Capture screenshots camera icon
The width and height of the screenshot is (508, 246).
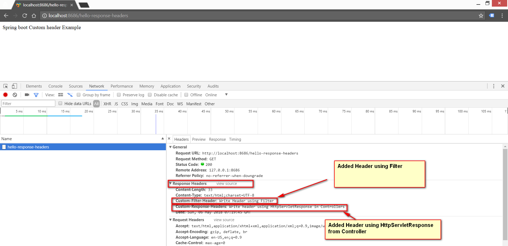click(27, 95)
